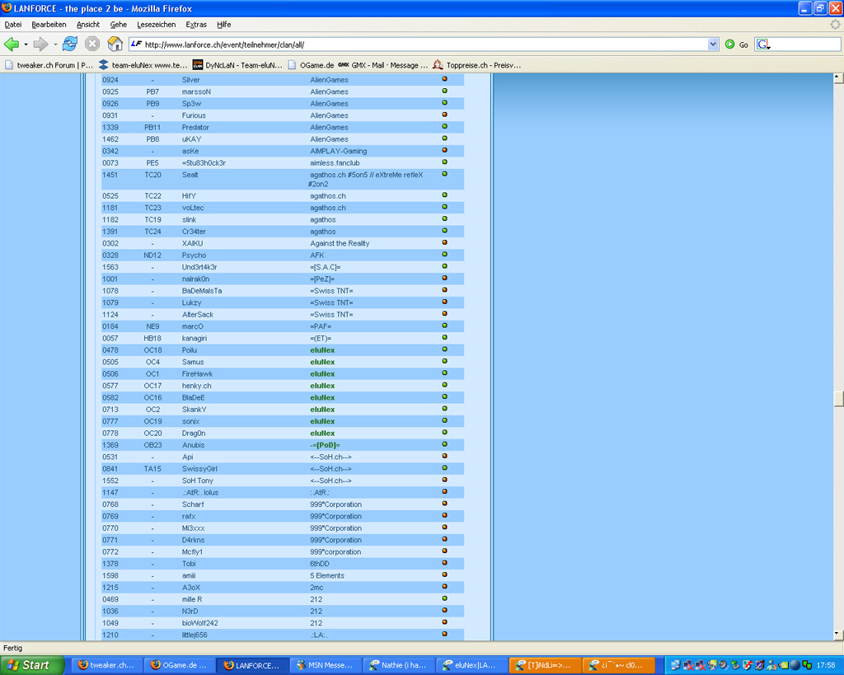Click the Stop loading icon

(92, 45)
